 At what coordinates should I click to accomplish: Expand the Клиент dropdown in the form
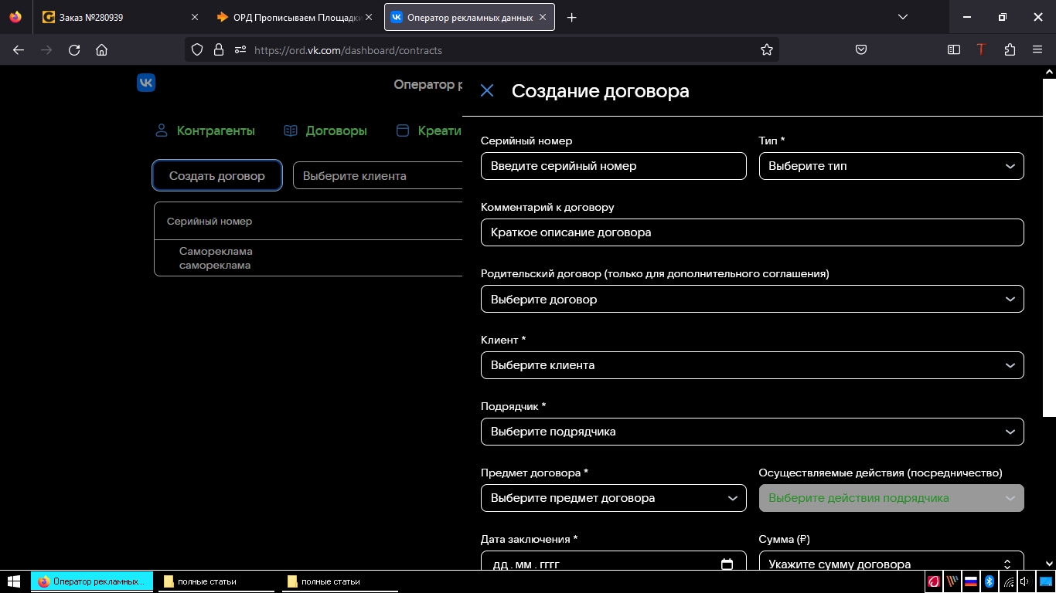tap(752, 365)
